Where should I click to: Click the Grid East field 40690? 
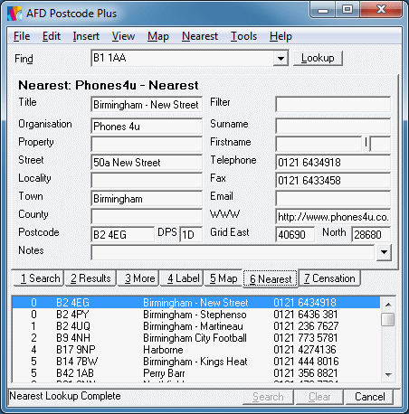click(x=295, y=234)
